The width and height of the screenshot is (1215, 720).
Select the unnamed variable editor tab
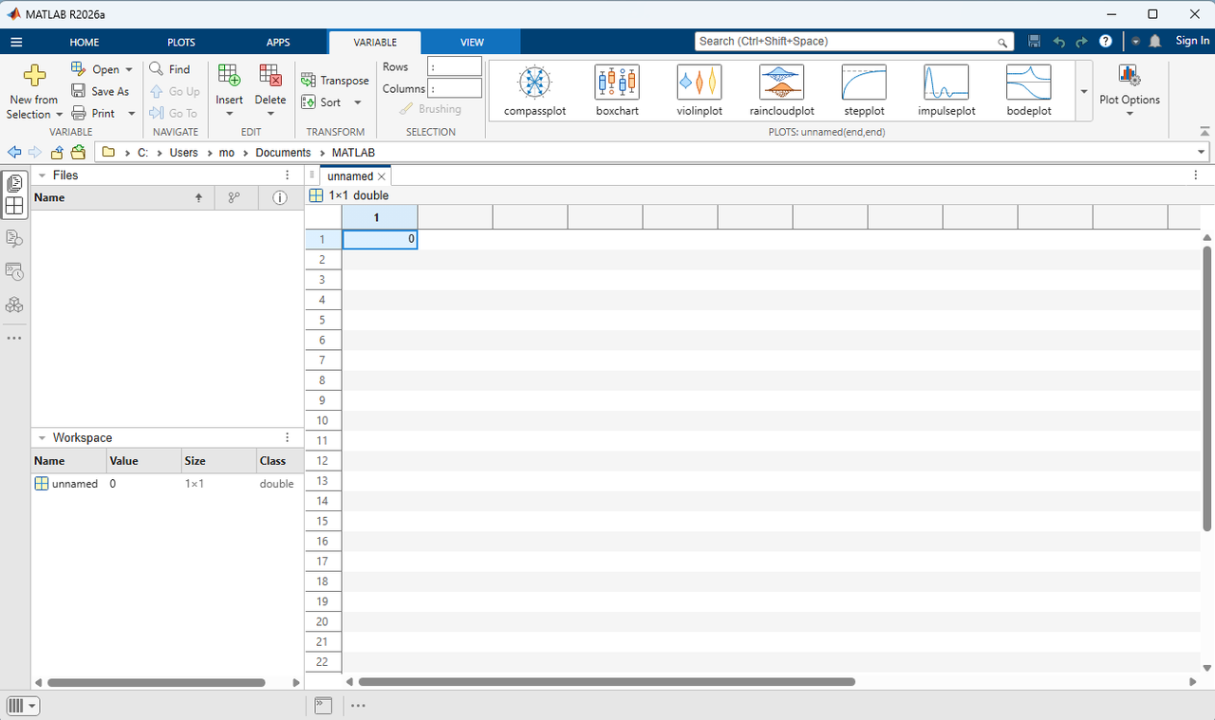pos(350,176)
